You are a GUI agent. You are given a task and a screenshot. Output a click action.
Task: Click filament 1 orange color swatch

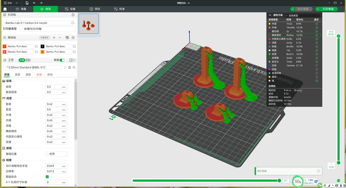click(x=4, y=46)
